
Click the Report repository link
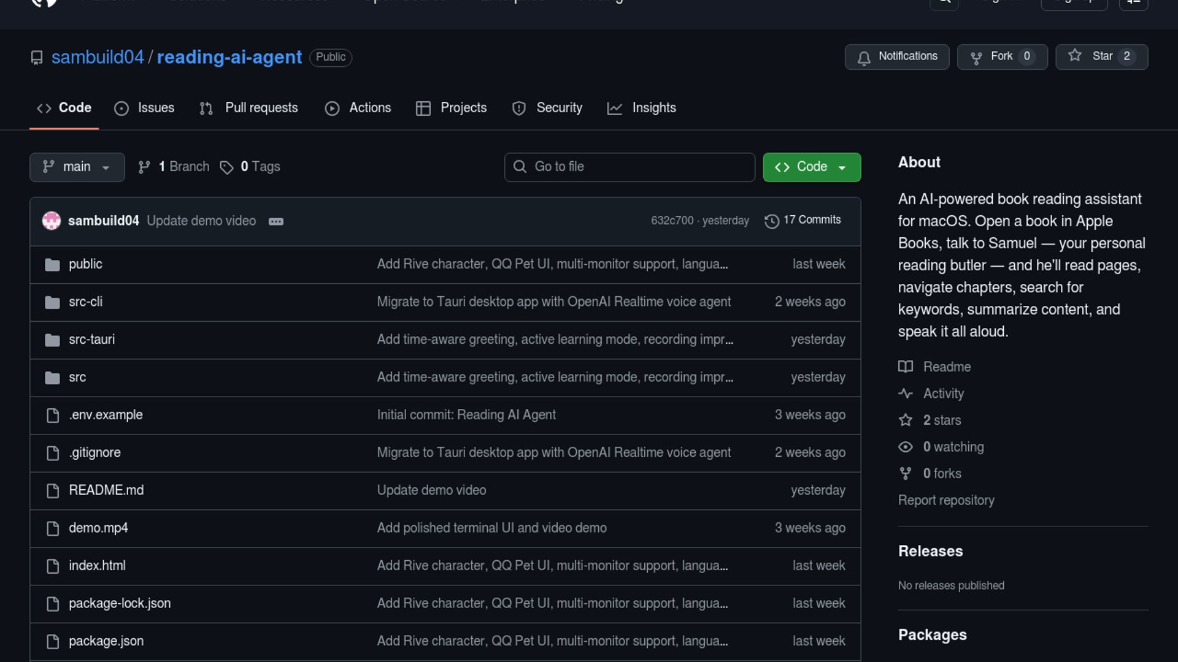pyautogui.click(x=945, y=500)
